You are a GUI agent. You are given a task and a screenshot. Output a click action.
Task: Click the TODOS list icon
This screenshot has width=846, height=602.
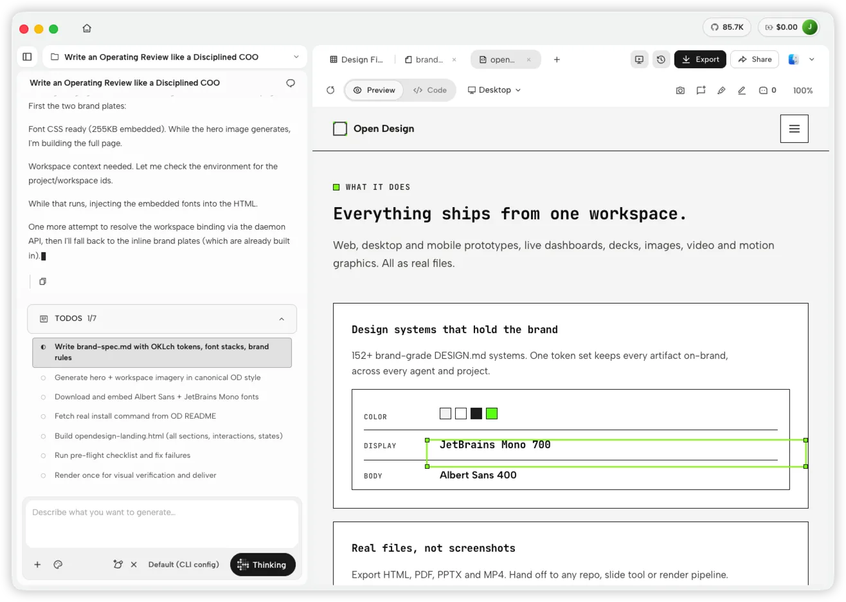(44, 318)
